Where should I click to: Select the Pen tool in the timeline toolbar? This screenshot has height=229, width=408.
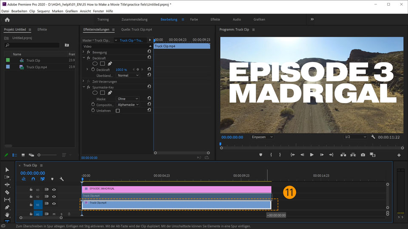(7, 207)
